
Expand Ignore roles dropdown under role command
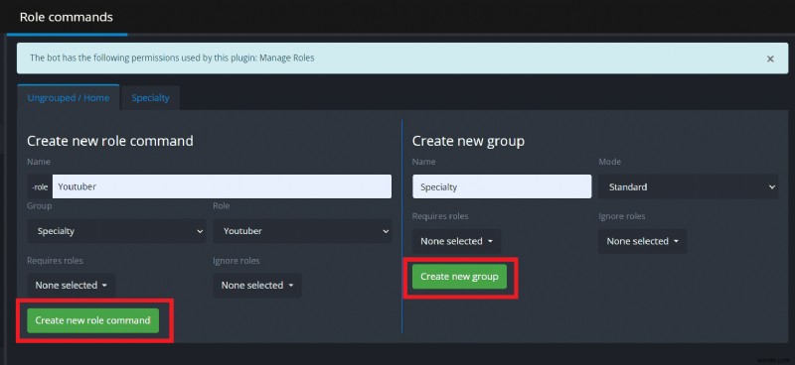(x=257, y=286)
